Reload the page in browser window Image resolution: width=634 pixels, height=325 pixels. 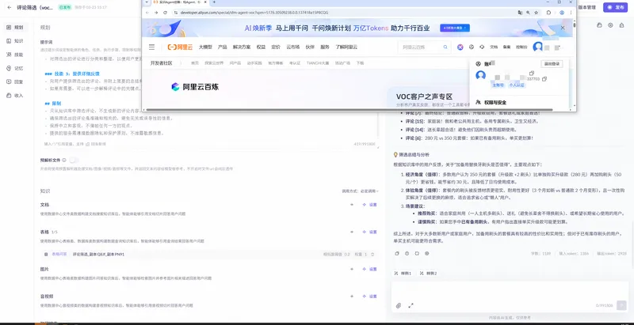point(165,13)
